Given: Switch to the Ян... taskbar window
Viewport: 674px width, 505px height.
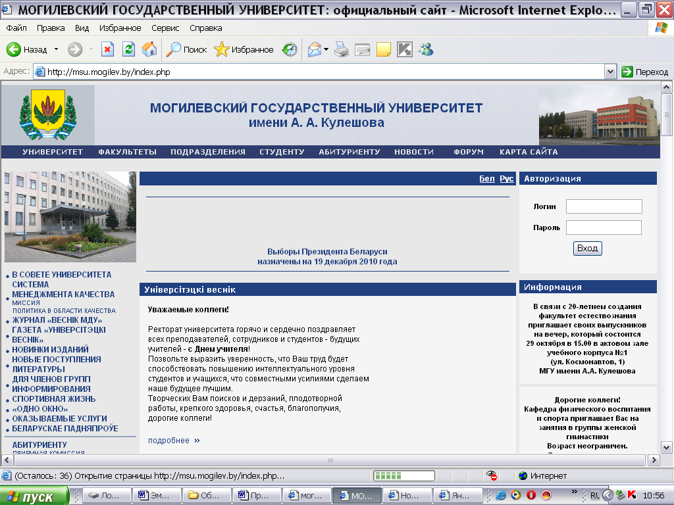Looking at the screenshot, I should tap(457, 496).
